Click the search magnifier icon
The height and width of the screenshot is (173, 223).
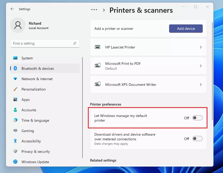coord(75,43)
